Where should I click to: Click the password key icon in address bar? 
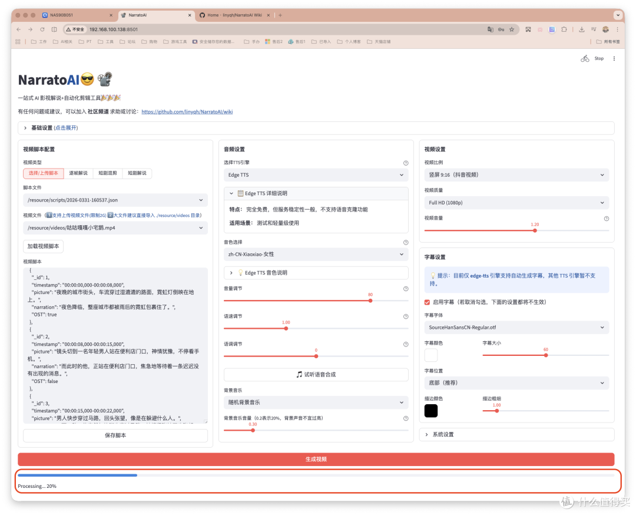(501, 29)
